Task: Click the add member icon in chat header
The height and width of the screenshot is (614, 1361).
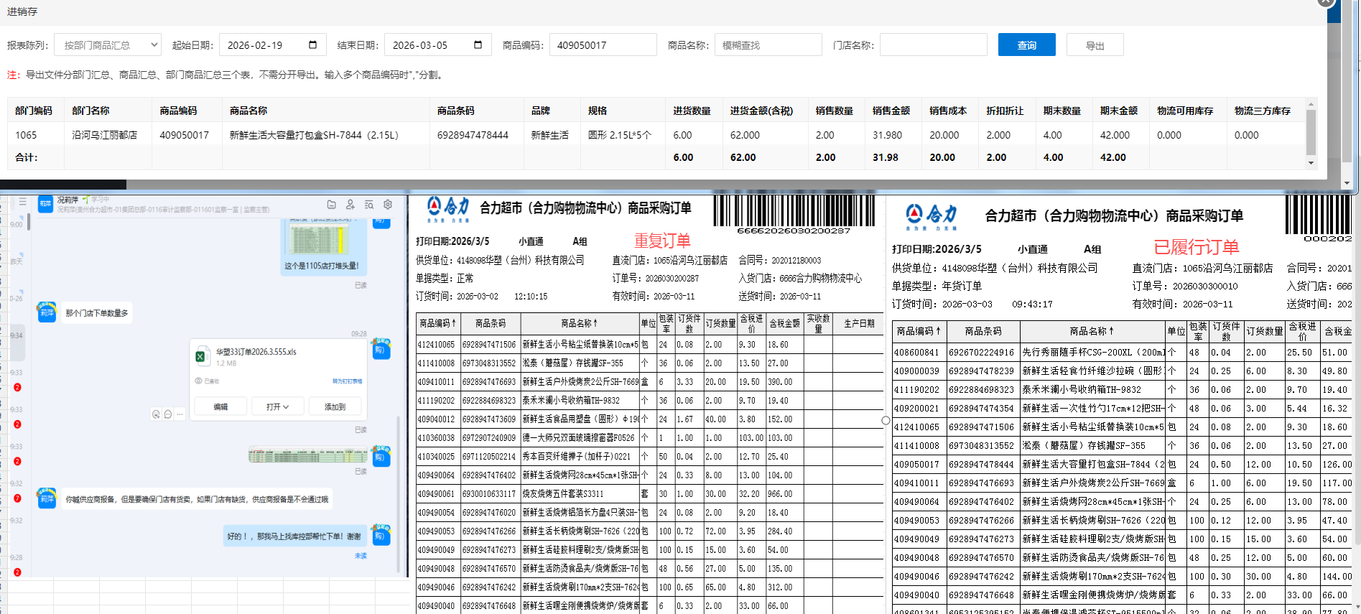Action: pos(350,205)
